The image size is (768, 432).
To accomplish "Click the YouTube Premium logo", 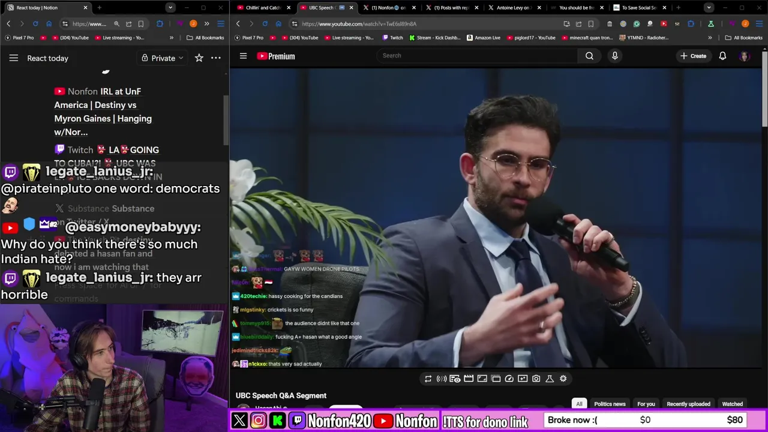I will click(x=276, y=56).
